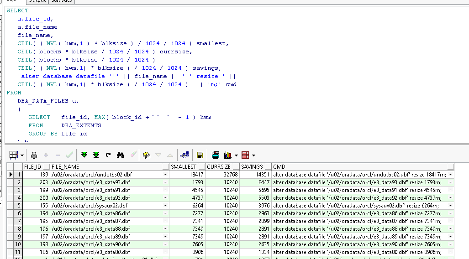This screenshot has height=259, width=469.
Task: Click the grid select-mode icon
Action: tap(13, 155)
